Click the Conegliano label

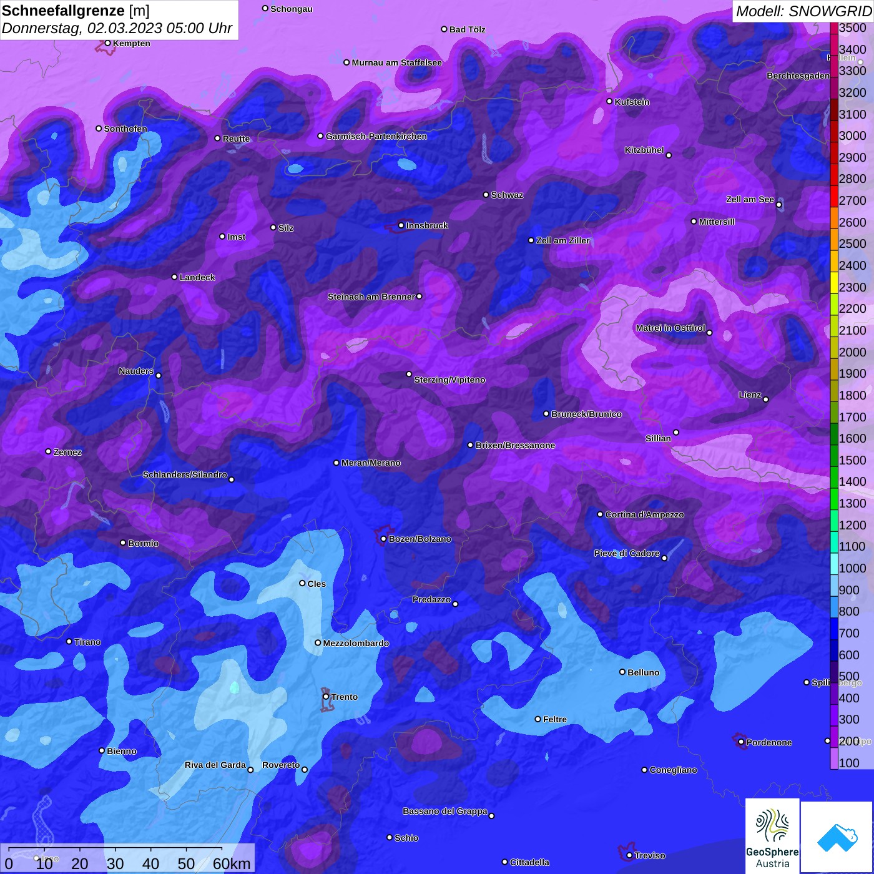tap(673, 770)
